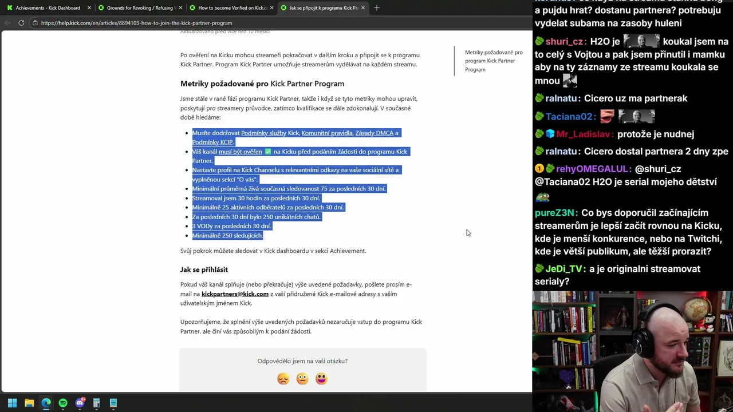This screenshot has width=733, height=412.
Task: Click 'Za posledních 30 dní bylo 250 unikátních chatů' item
Action: click(257, 217)
